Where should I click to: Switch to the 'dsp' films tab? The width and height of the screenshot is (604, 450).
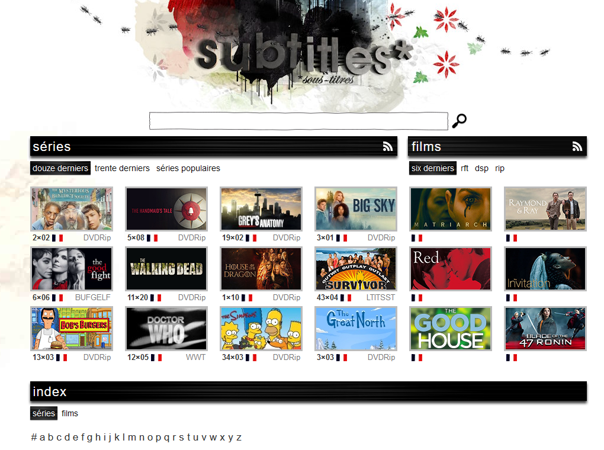pos(481,168)
